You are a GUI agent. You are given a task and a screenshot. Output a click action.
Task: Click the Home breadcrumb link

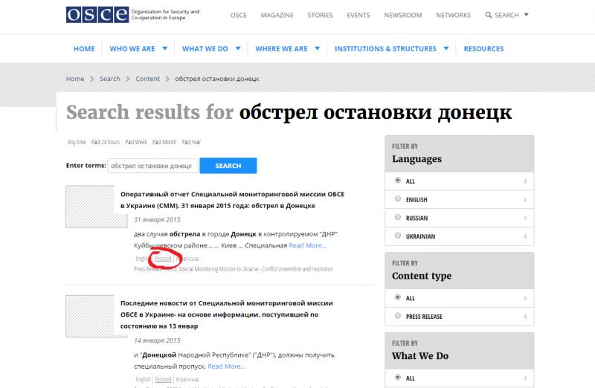[75, 79]
